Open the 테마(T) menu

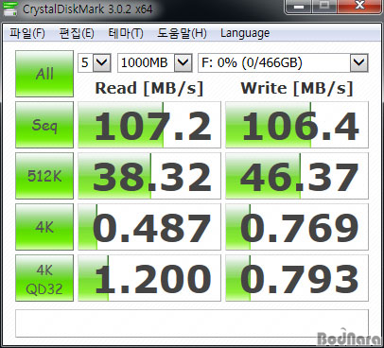click(x=126, y=33)
